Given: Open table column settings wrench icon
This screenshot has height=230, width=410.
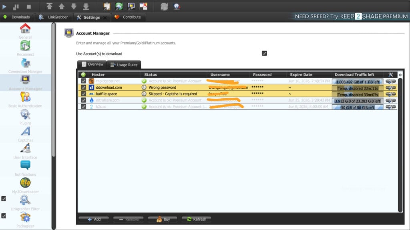Looking at the screenshot, I should (391, 75).
